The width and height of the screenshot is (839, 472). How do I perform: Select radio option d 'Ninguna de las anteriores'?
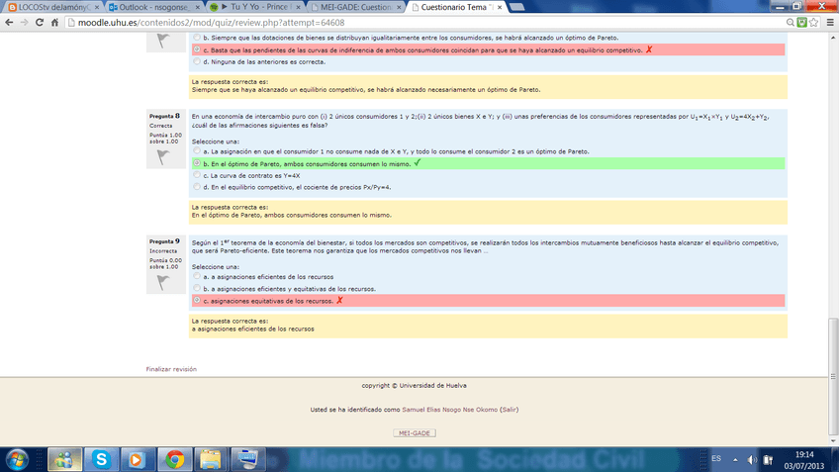coord(197,61)
